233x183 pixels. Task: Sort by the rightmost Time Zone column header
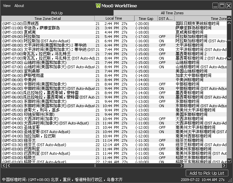coord(201,19)
